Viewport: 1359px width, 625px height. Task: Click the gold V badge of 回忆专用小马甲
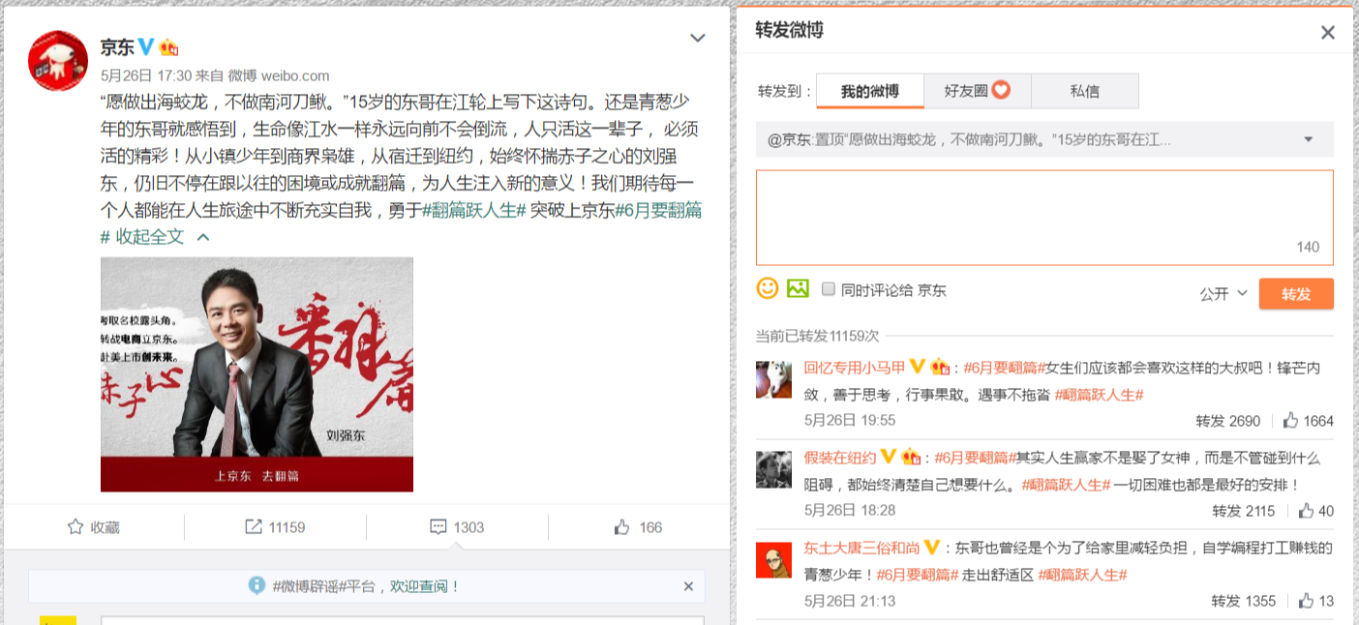pos(918,368)
